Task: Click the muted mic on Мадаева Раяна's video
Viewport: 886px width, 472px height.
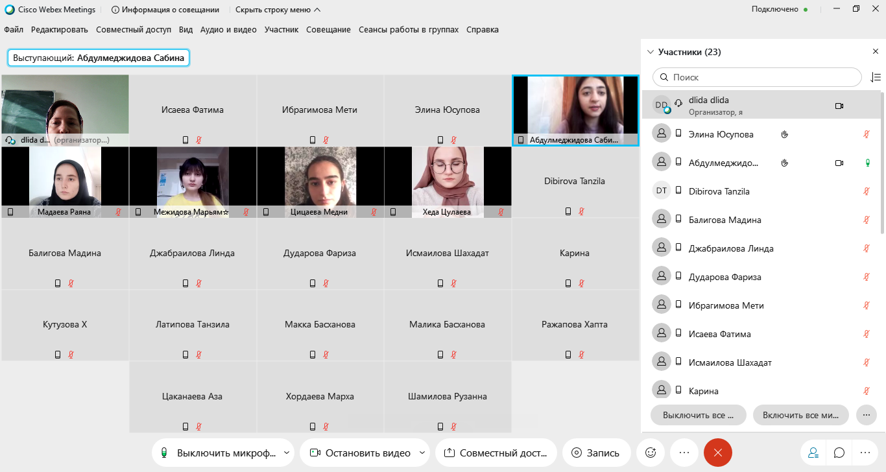Action: point(119,212)
